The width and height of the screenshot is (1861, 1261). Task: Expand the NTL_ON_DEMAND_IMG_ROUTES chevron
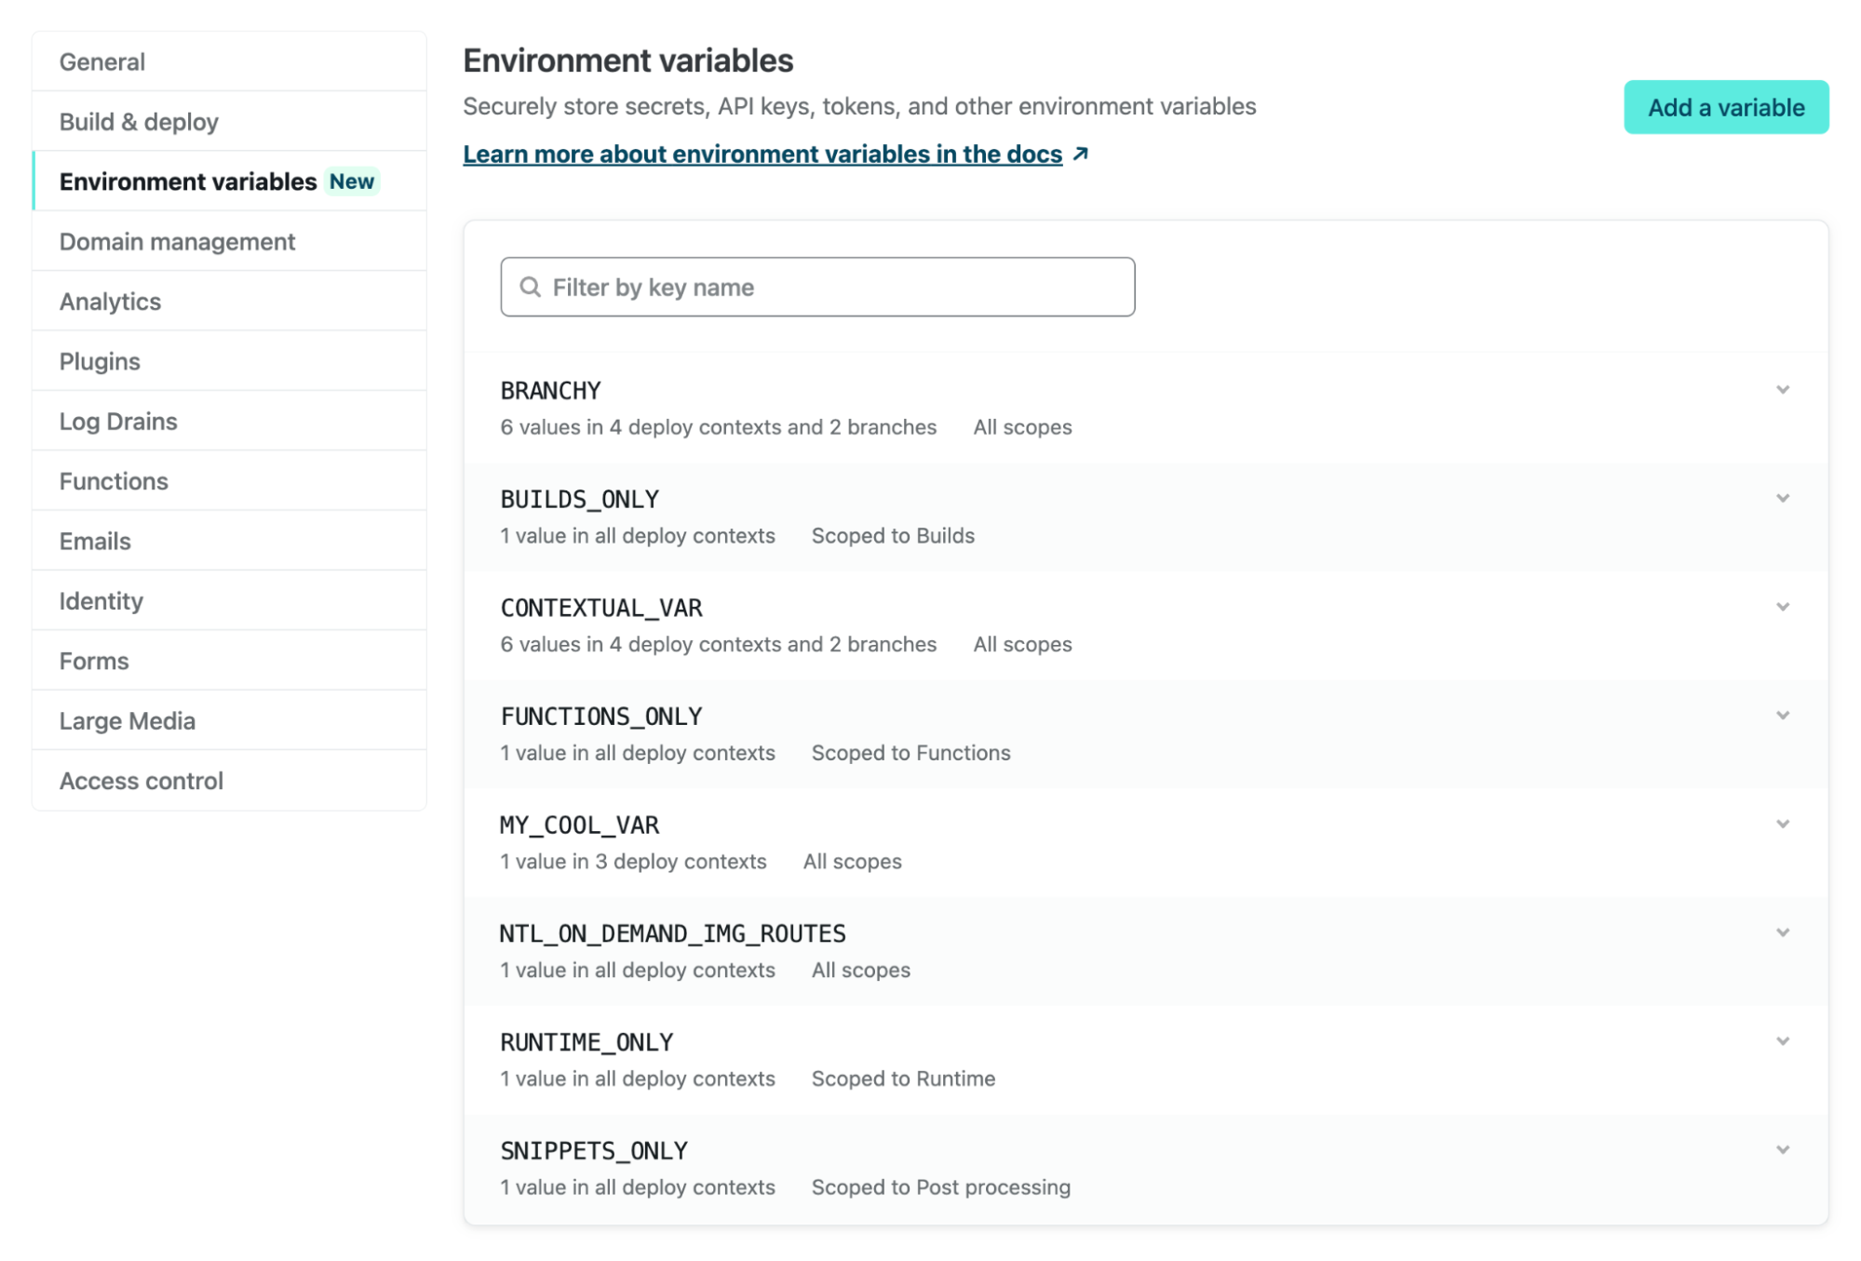pyautogui.click(x=1782, y=932)
